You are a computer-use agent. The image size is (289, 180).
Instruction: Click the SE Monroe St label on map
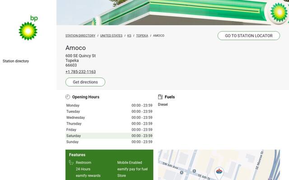pyautogui.click(x=260, y=160)
